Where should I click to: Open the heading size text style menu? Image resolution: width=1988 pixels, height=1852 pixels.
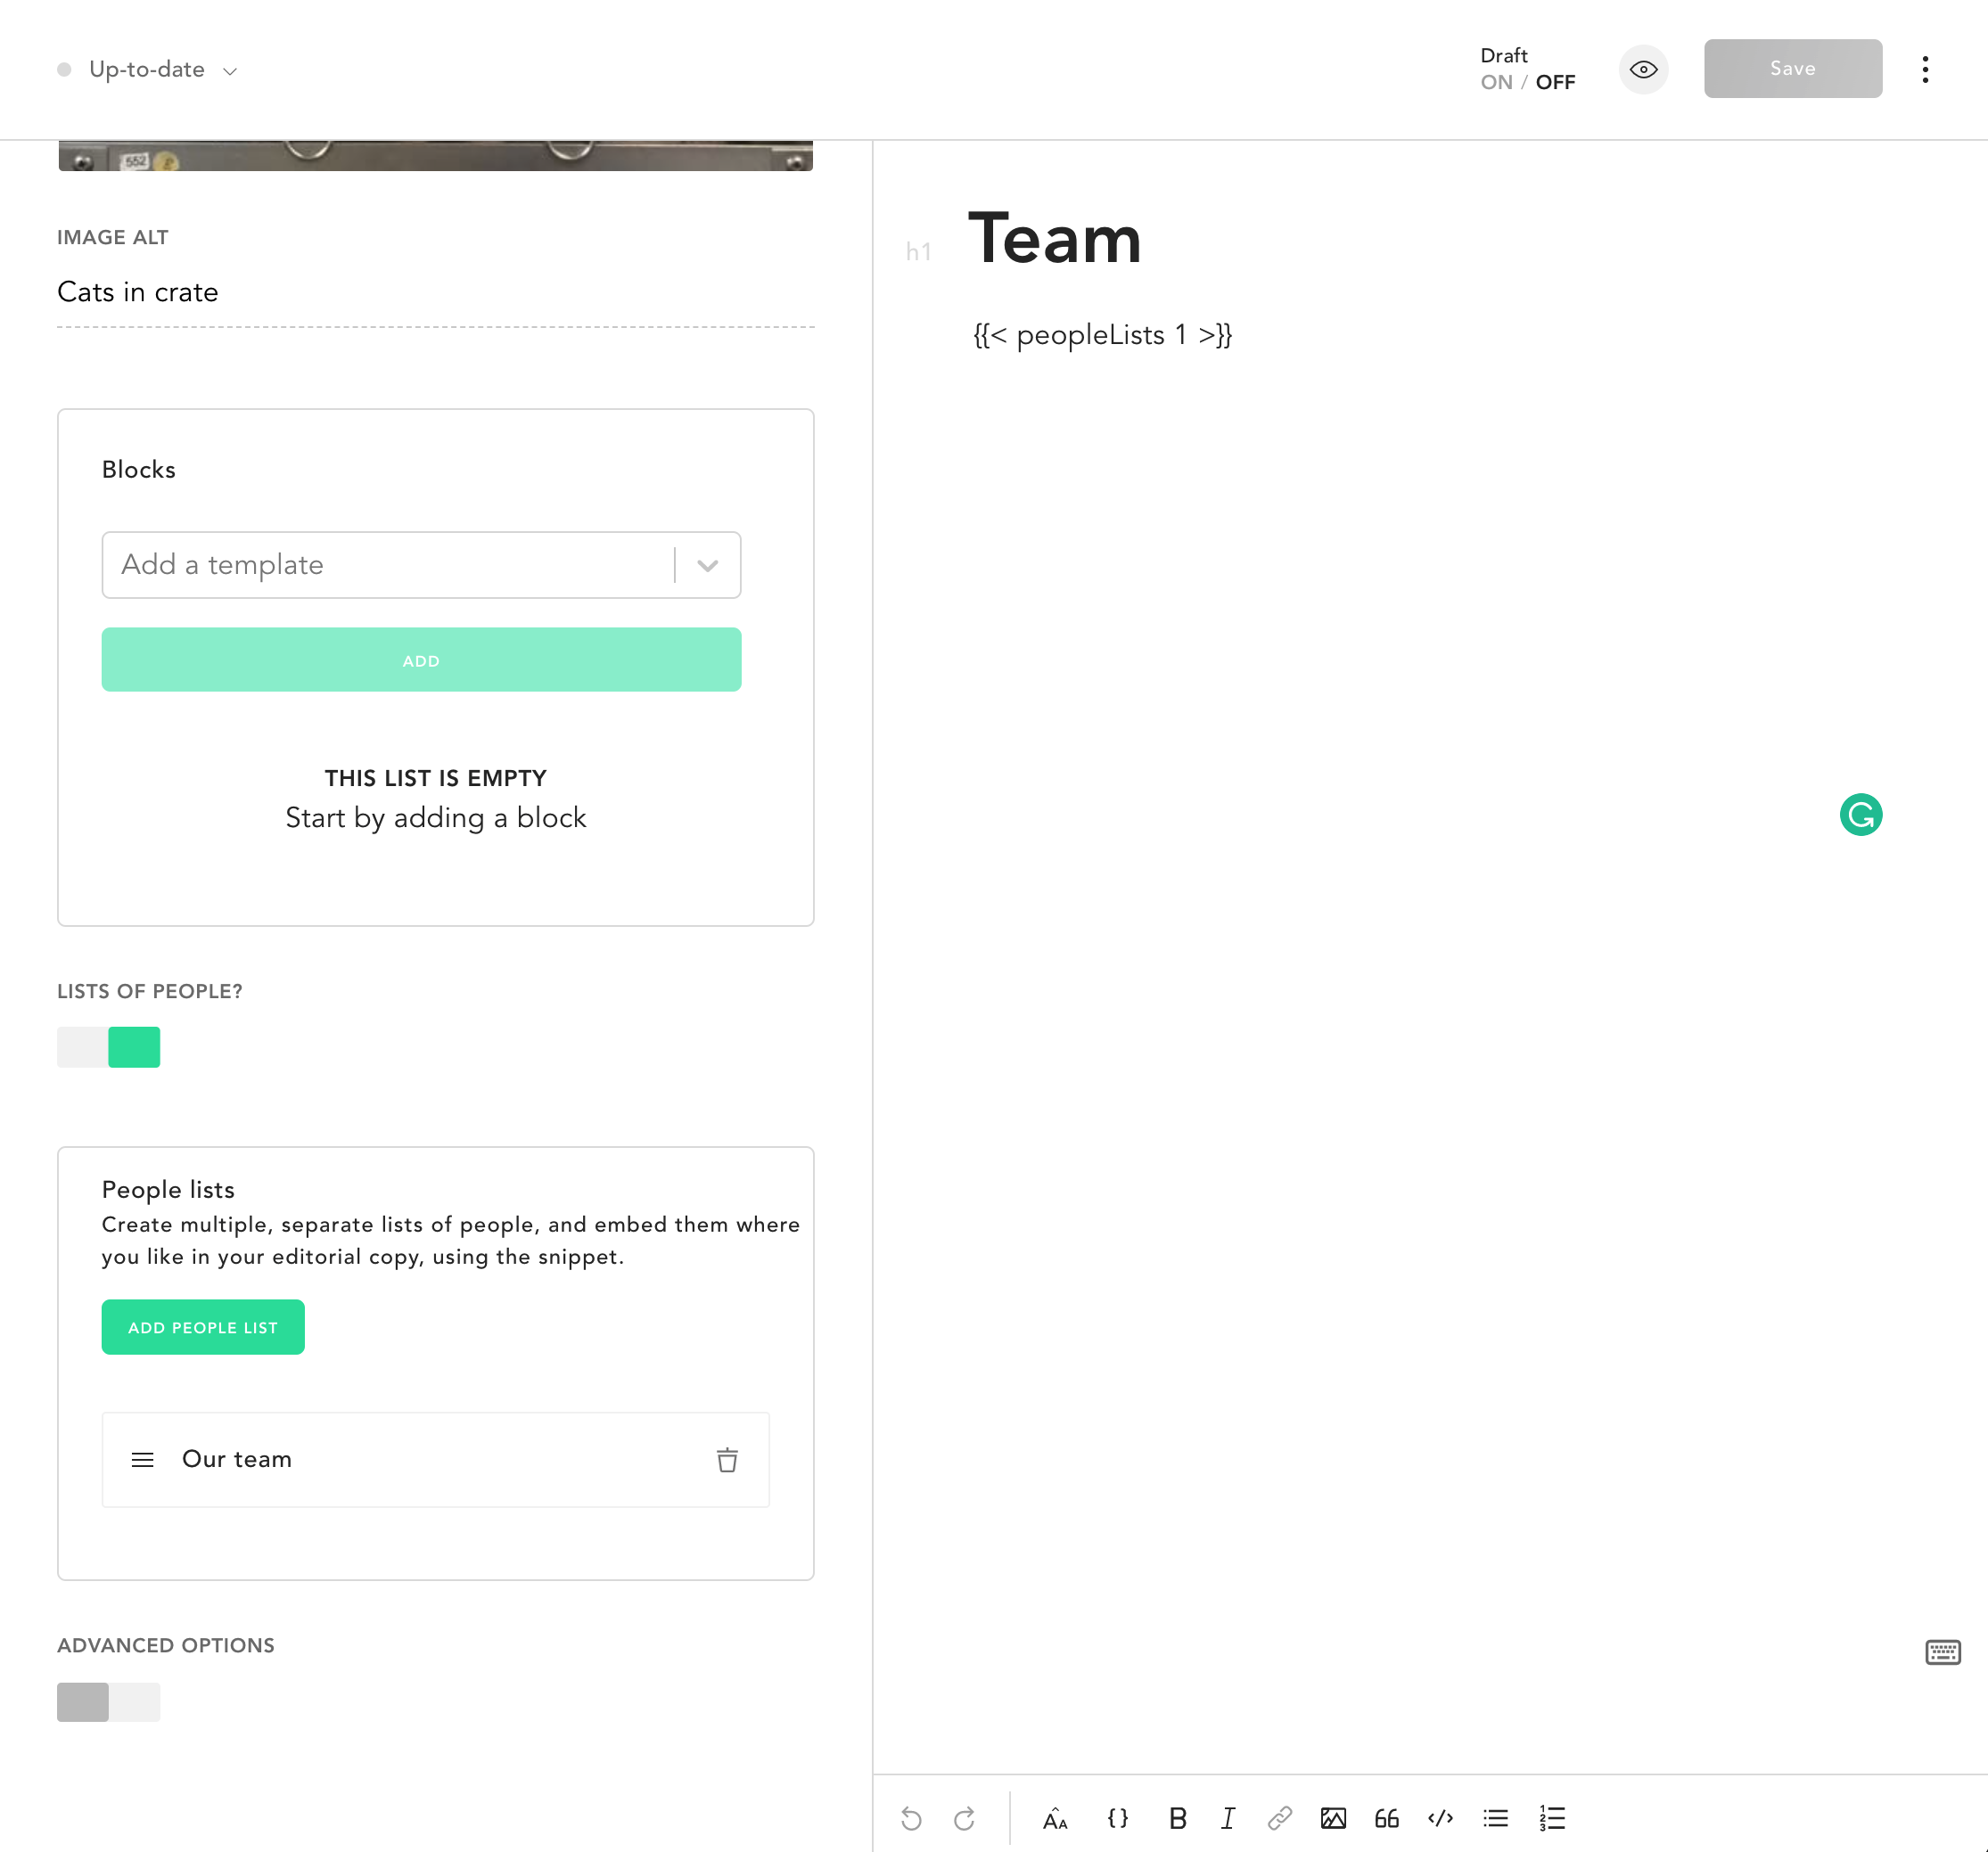[1055, 1818]
